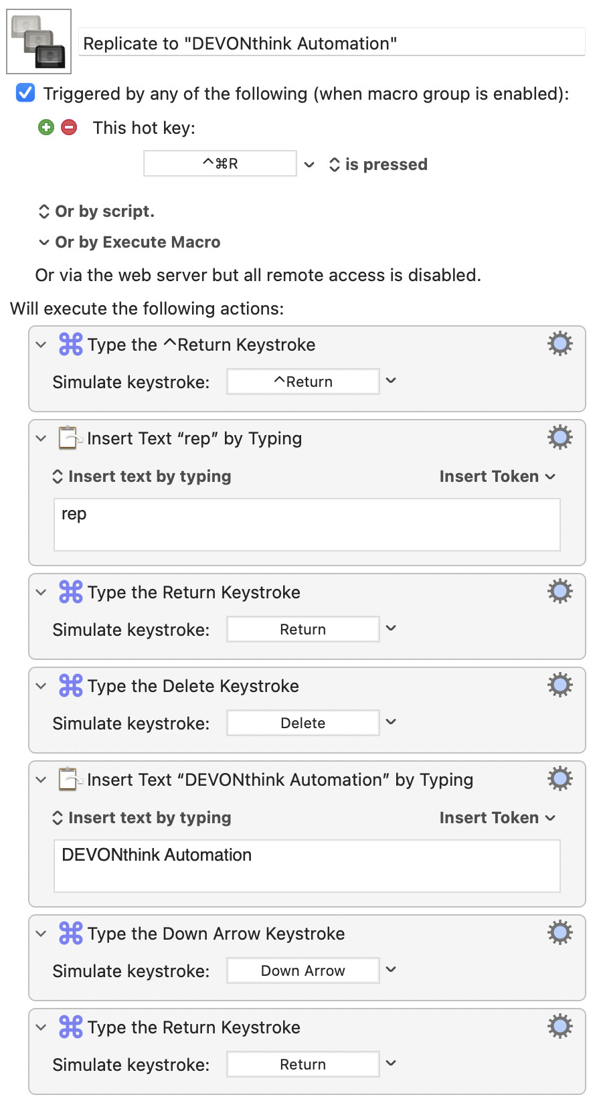Open Insert Token menu for "rep" action
597x1107 pixels.
[x=497, y=477]
